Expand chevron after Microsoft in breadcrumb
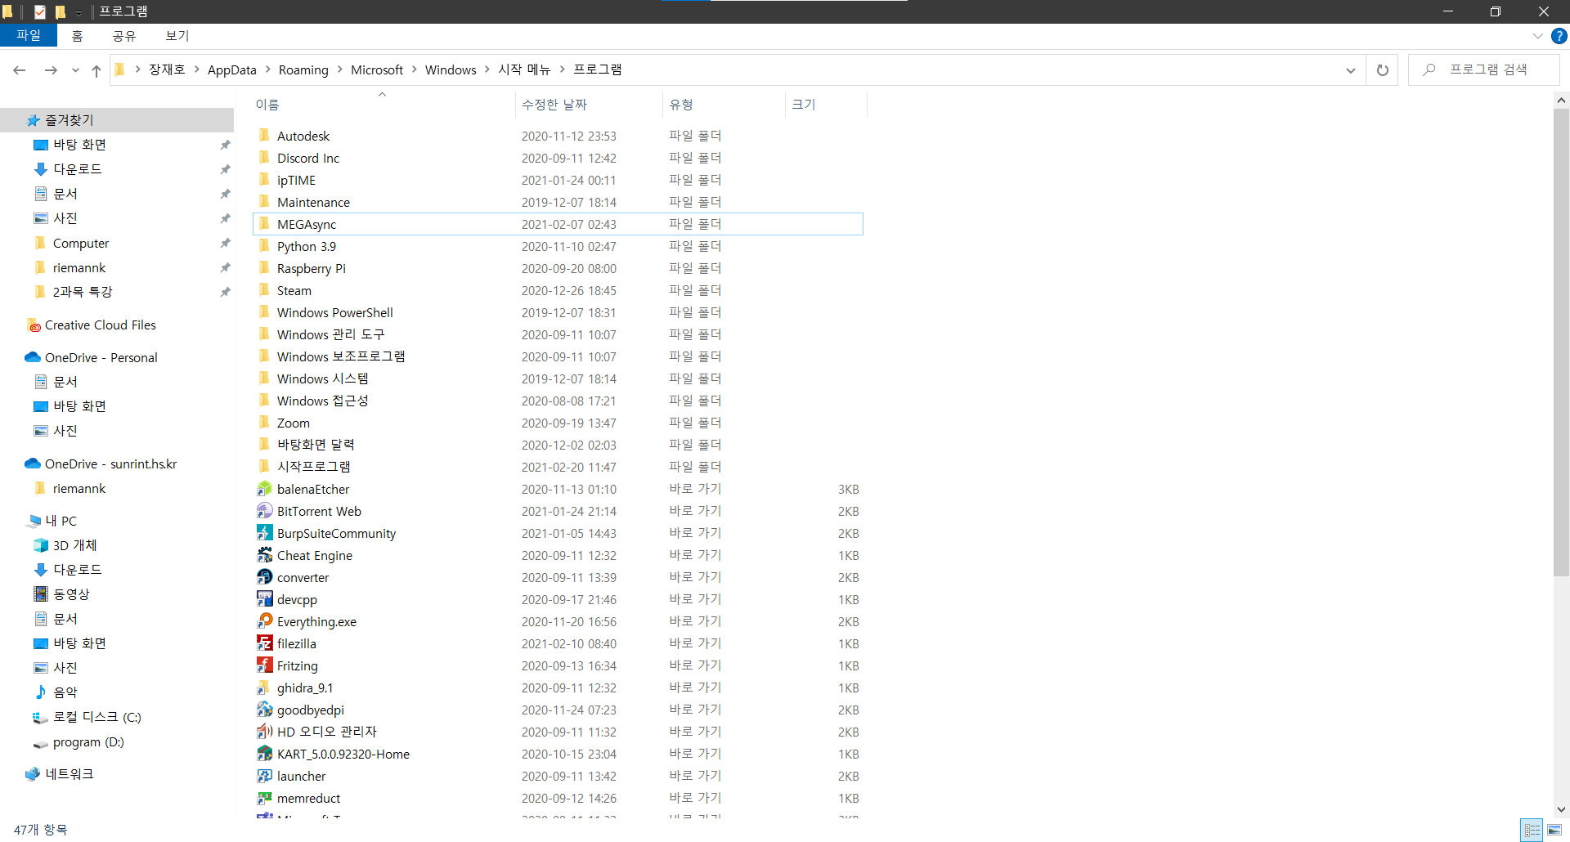The image size is (1570, 842). (414, 69)
